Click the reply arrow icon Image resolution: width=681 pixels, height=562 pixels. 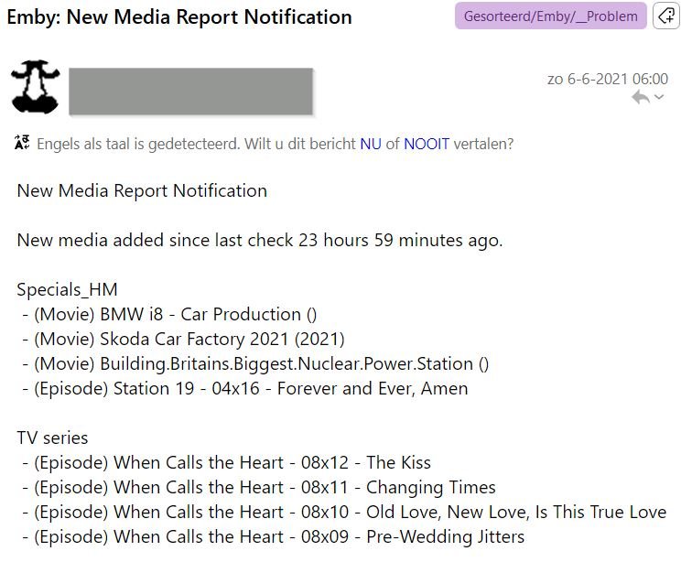point(641,97)
